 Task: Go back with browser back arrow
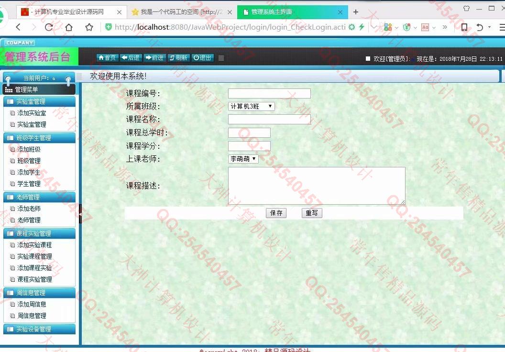coord(18,27)
